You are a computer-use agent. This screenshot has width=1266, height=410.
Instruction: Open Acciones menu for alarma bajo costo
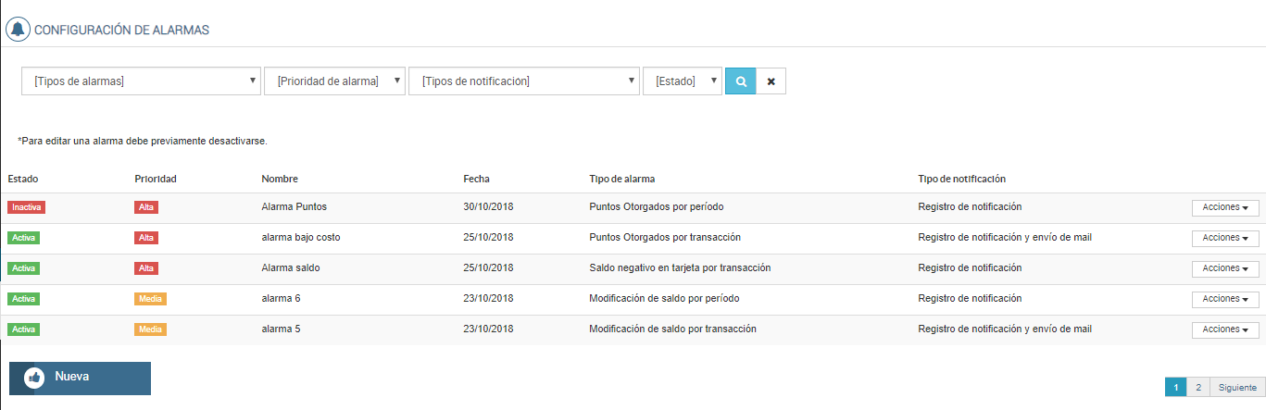pyautogui.click(x=1224, y=238)
